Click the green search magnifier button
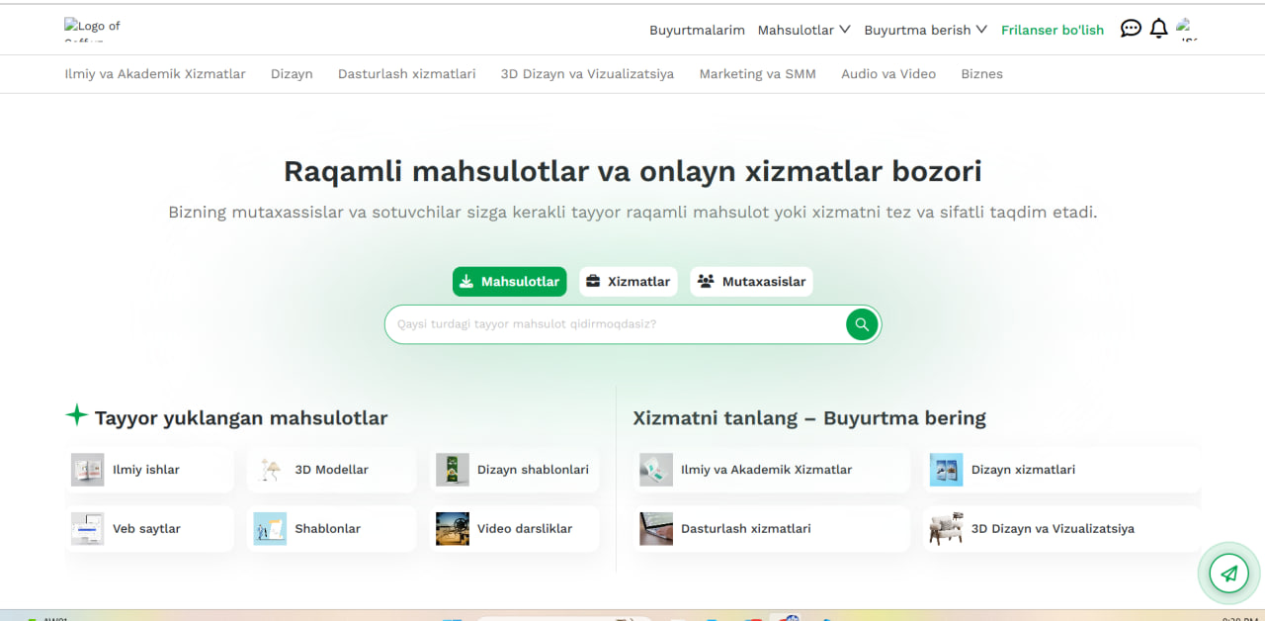The width and height of the screenshot is (1265, 621). pos(862,324)
